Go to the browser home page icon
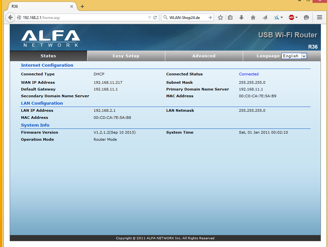The width and height of the screenshot is (328, 247). coord(253,17)
